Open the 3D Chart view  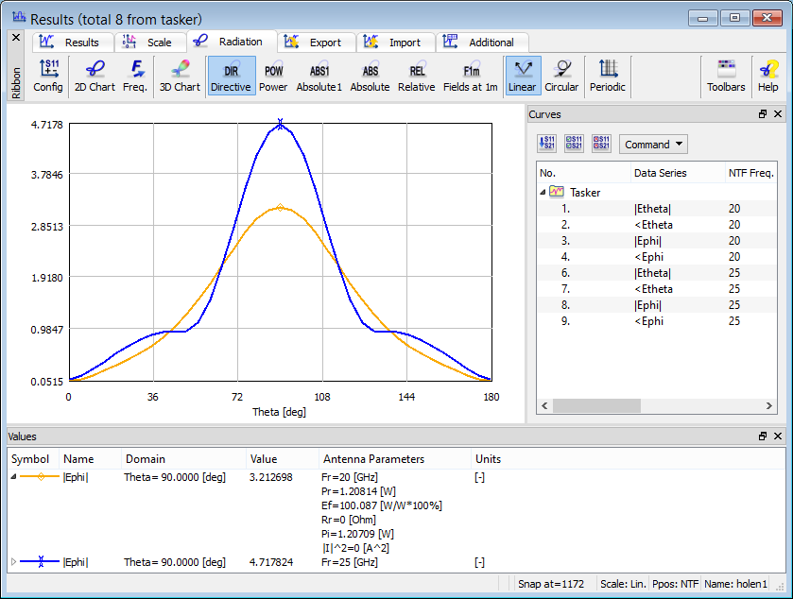180,76
